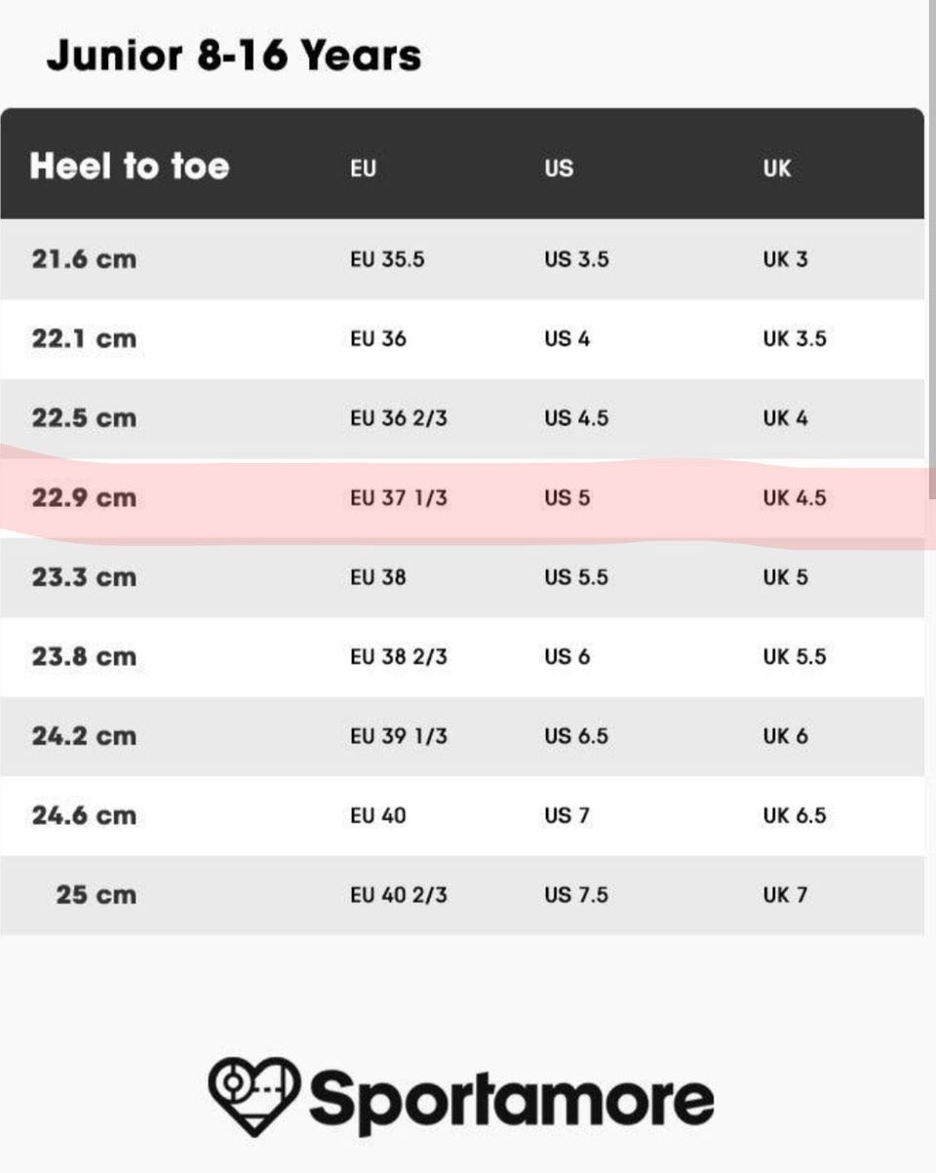Click the UK 4 size cell
Image resolution: width=936 pixels, height=1173 pixels.
click(785, 419)
